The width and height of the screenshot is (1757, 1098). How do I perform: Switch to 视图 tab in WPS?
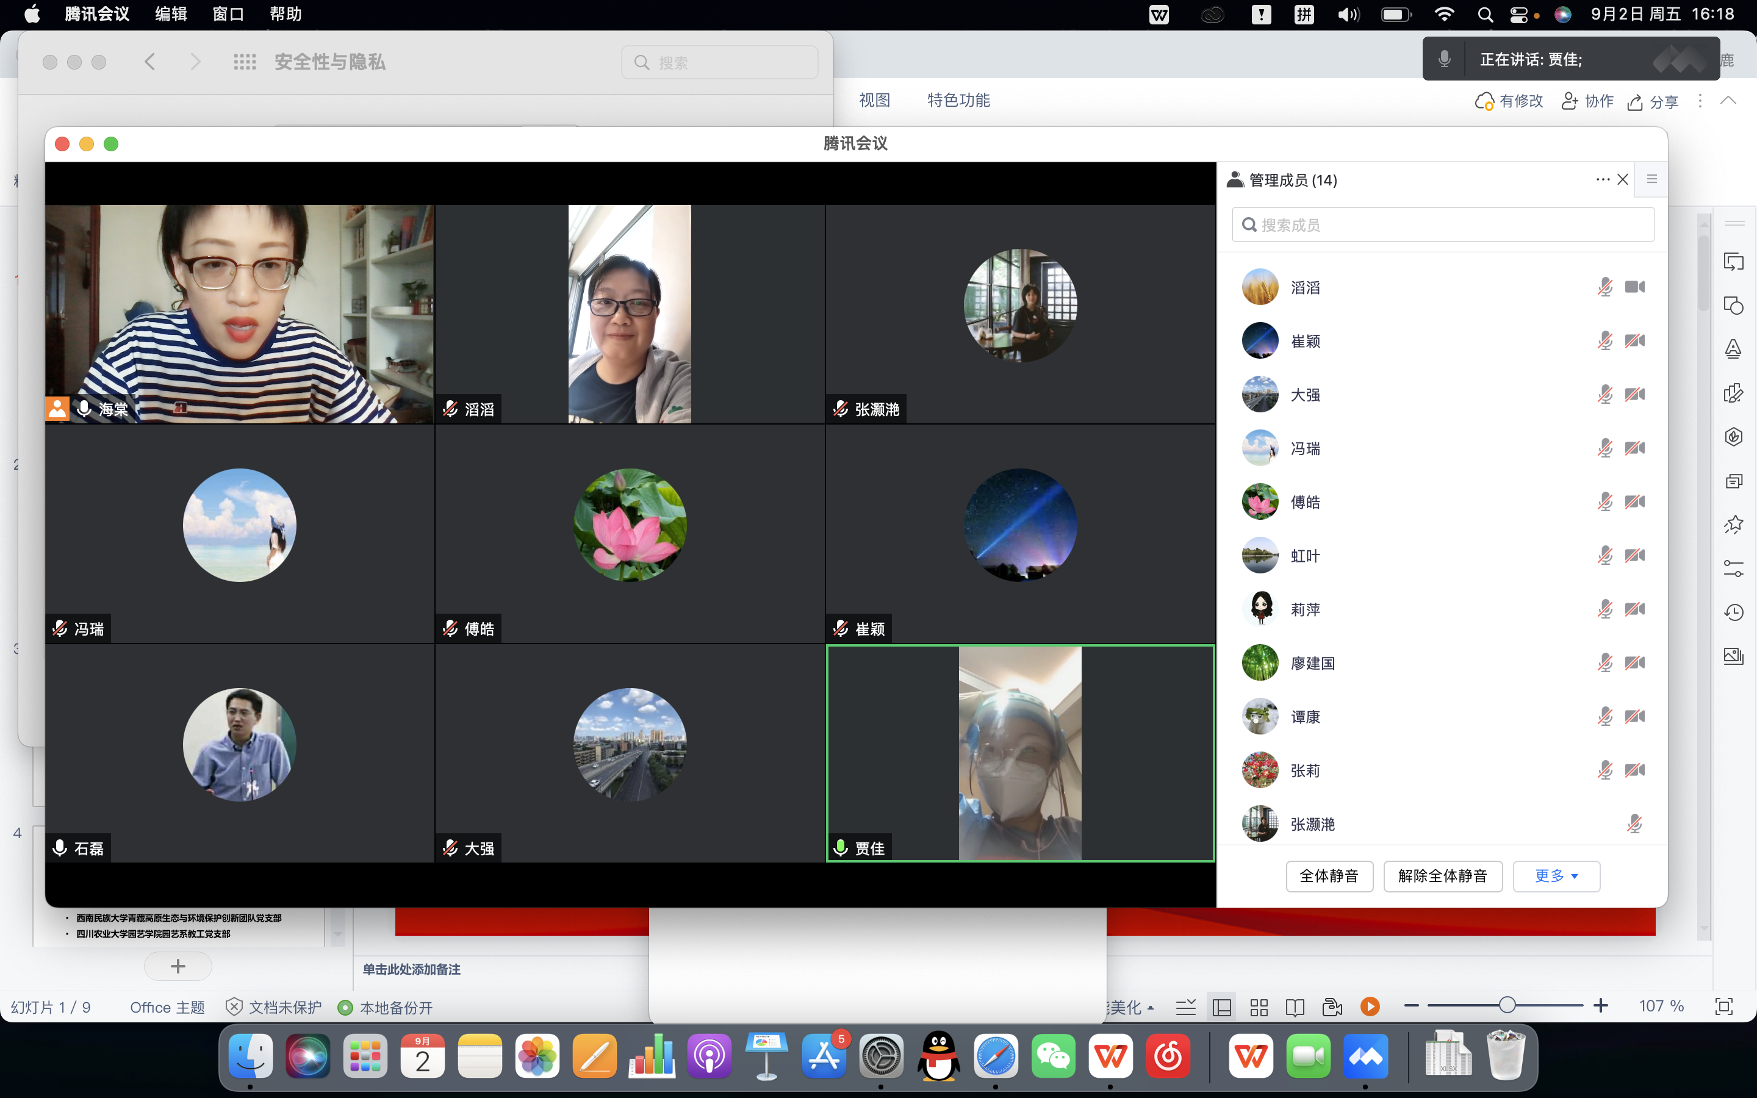pos(874,100)
